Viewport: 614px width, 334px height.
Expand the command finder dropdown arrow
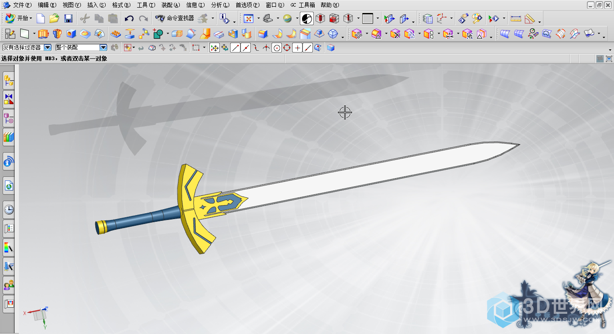point(213,19)
